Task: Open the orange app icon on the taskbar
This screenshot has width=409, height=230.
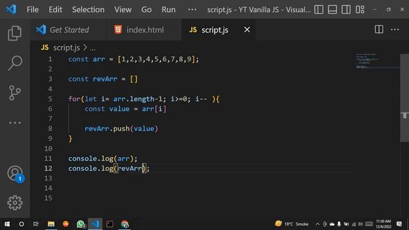Action: tap(66, 224)
